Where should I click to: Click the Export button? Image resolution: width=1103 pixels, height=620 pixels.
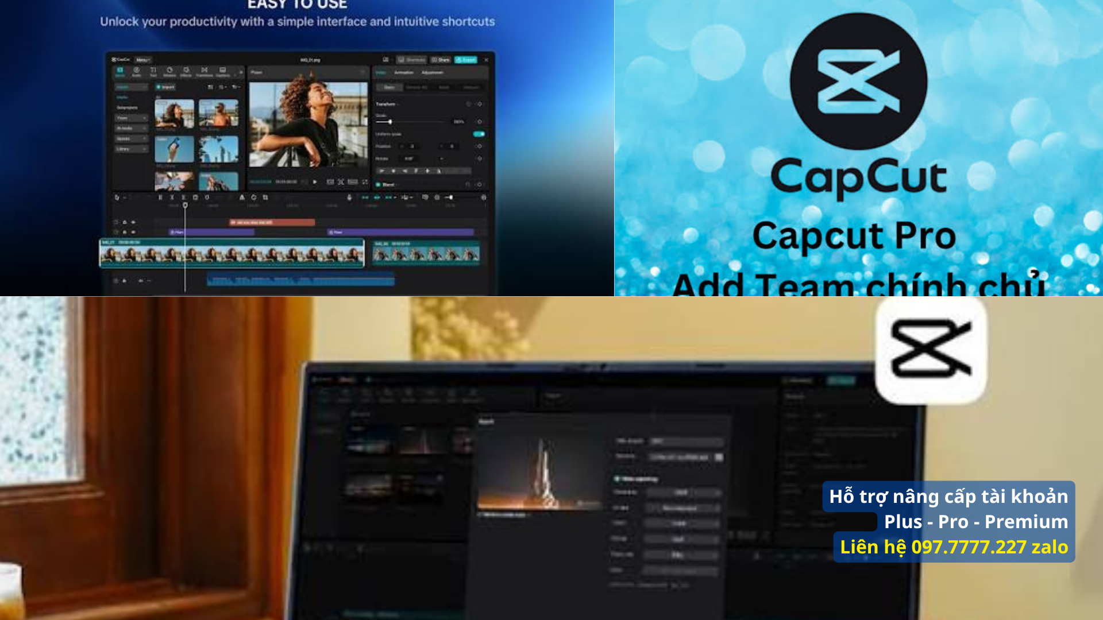click(x=466, y=60)
